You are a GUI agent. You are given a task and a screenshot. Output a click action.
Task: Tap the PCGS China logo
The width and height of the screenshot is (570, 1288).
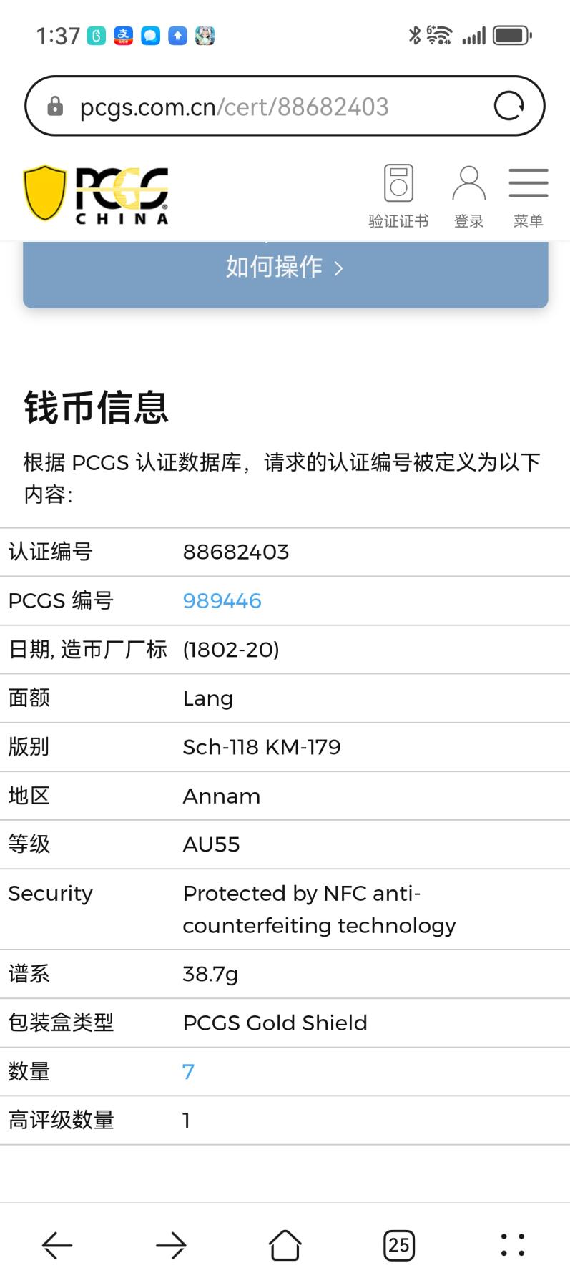(x=97, y=195)
